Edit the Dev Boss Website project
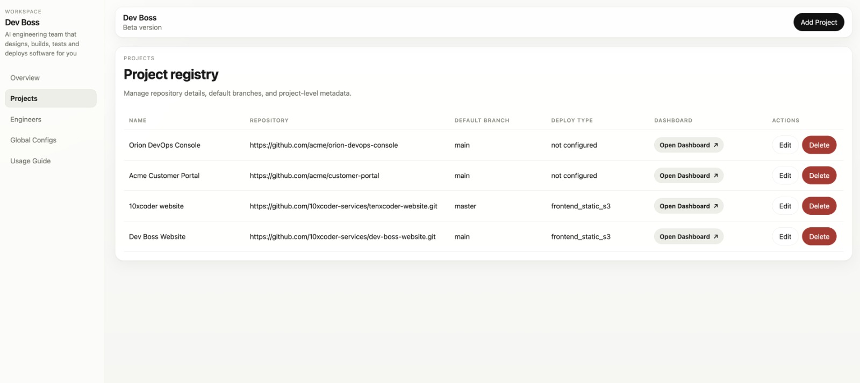The image size is (860, 383). coord(785,237)
